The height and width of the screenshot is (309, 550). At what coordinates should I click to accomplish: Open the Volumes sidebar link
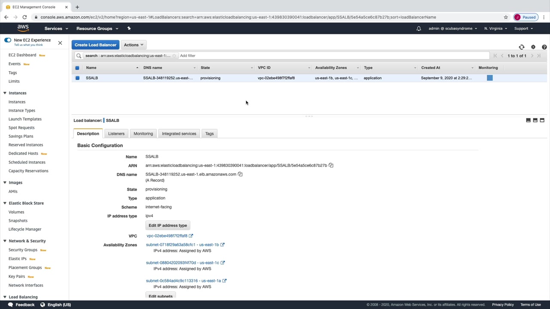[16, 212]
